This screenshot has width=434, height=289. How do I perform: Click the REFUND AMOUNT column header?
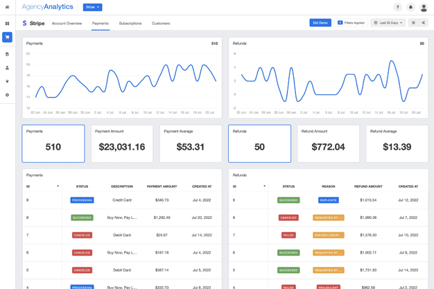click(x=368, y=186)
